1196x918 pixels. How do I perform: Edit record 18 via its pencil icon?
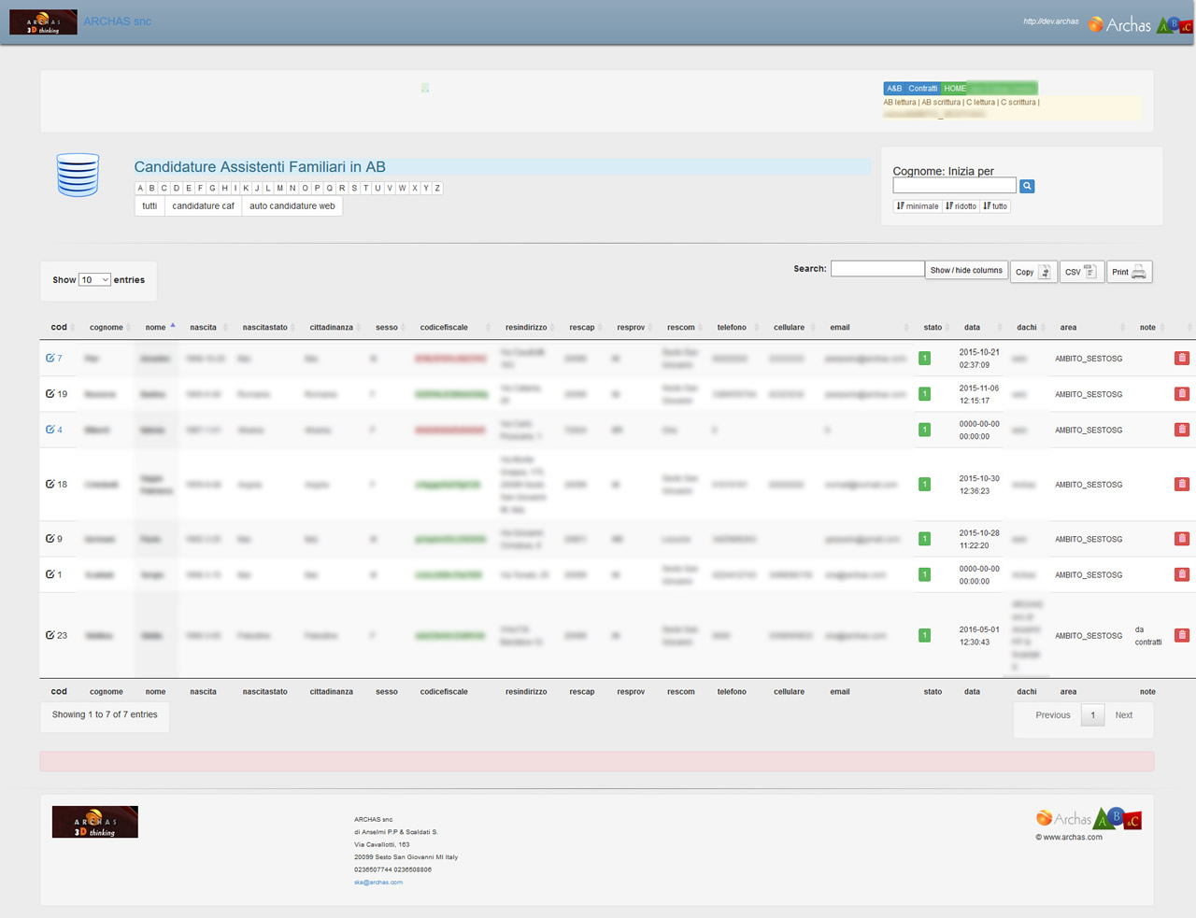(x=50, y=485)
